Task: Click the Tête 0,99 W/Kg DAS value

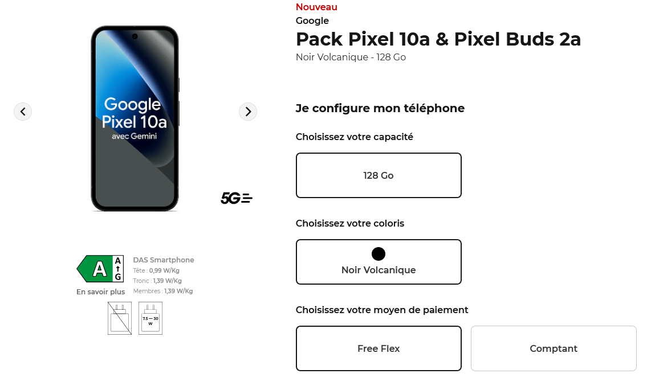Action: 157,270
